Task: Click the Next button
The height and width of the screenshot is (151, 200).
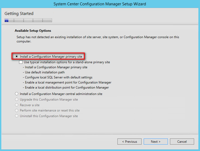Action: [156, 141]
